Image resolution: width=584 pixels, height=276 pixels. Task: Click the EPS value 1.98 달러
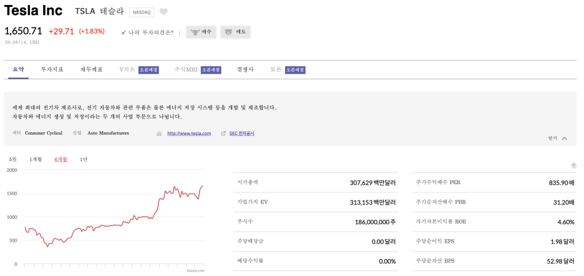pyautogui.click(x=562, y=242)
